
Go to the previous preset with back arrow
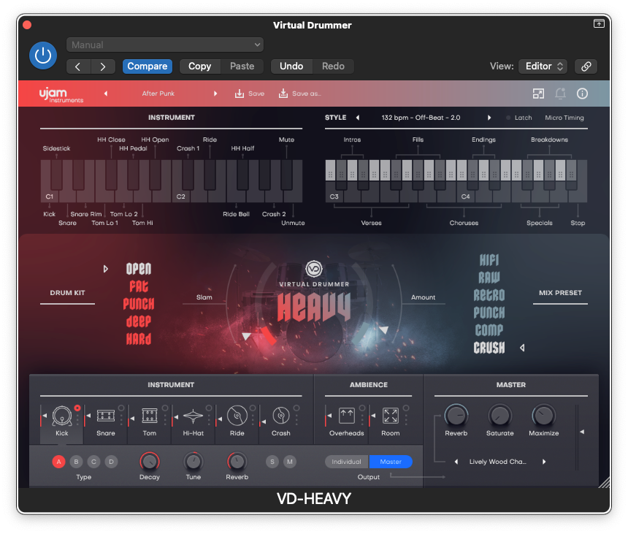pos(78,66)
